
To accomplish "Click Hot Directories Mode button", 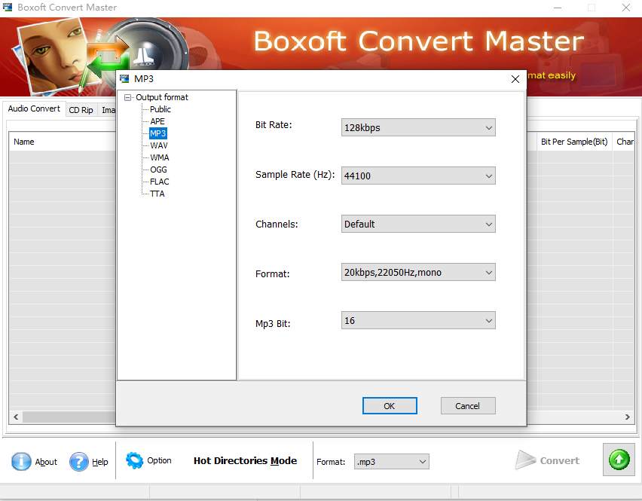I will point(245,461).
